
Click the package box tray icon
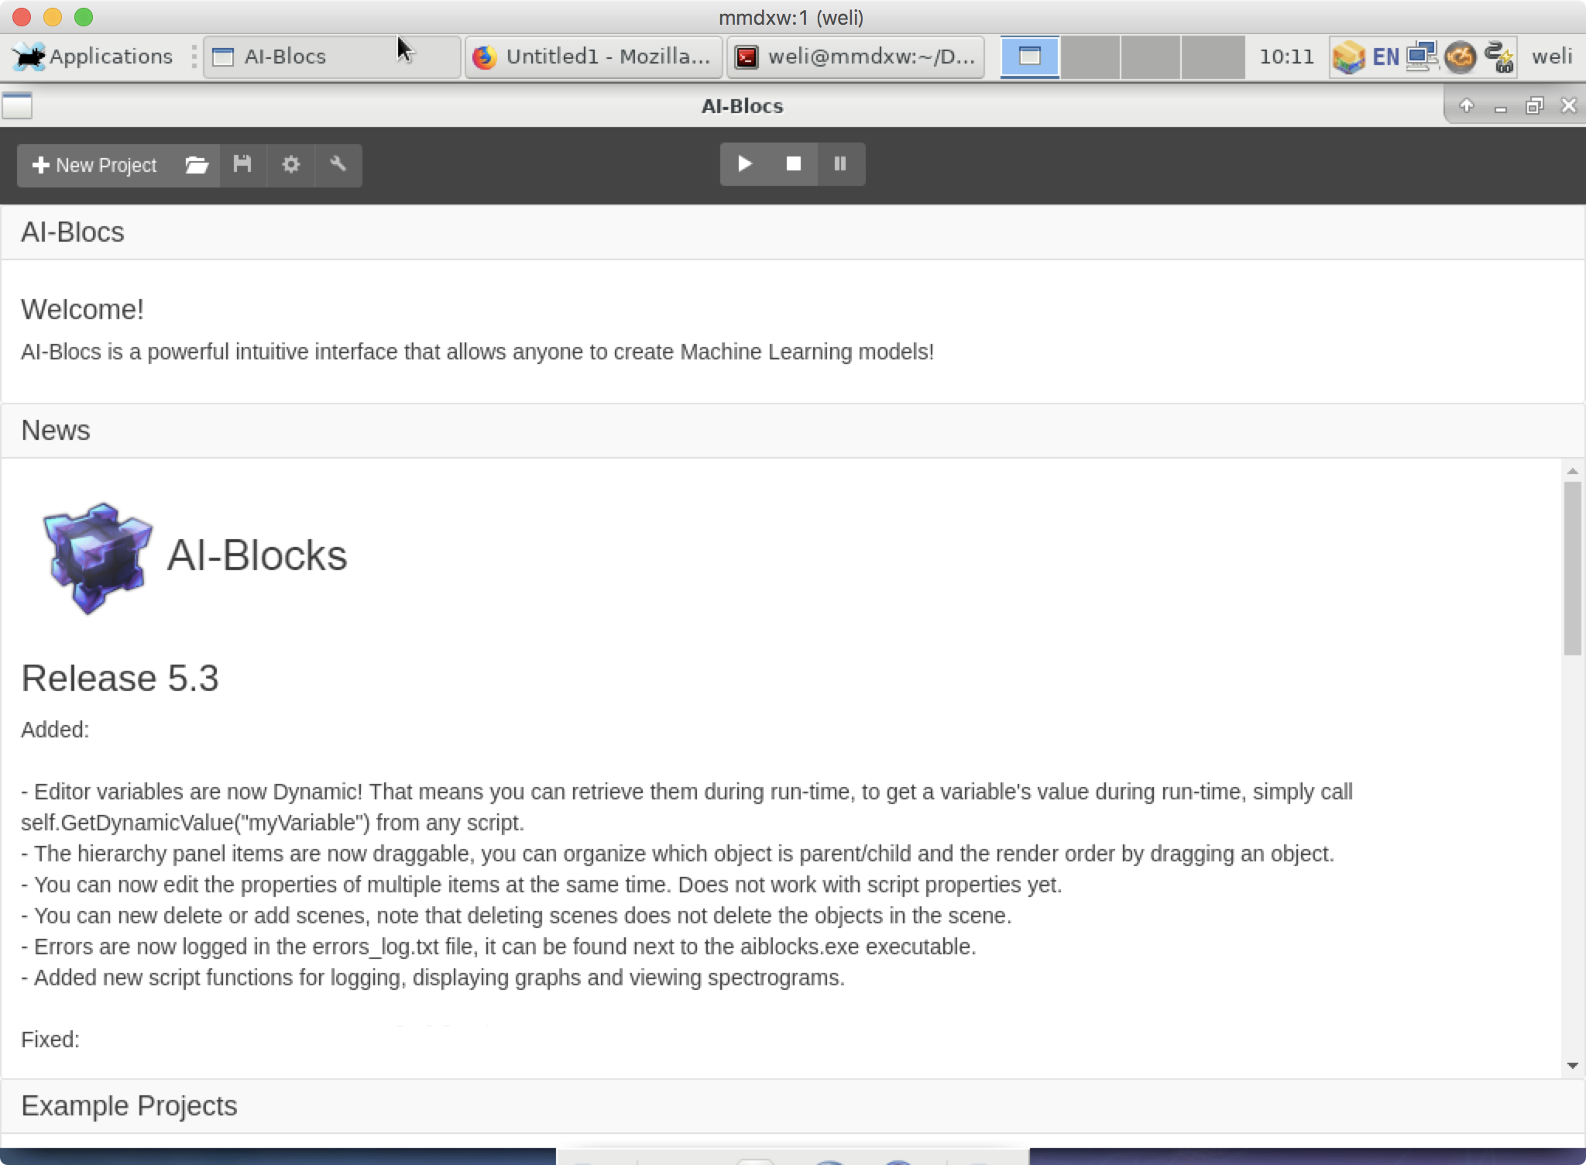tap(1348, 57)
